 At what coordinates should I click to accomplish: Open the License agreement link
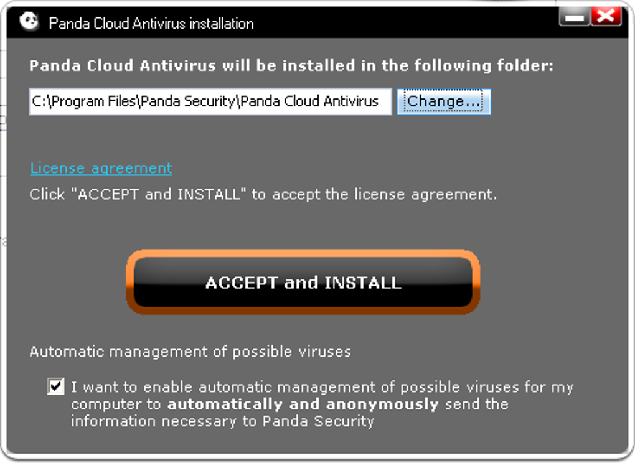click(x=101, y=168)
